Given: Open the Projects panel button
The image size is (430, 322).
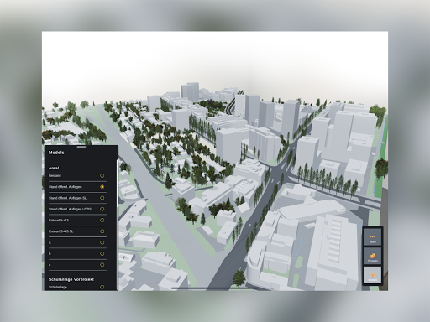Looking at the screenshot, I should click(x=373, y=257).
